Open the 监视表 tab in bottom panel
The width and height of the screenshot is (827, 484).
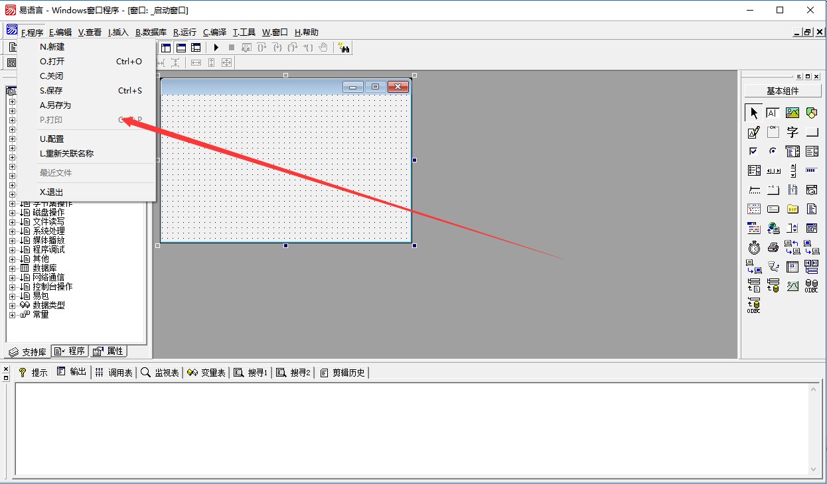click(160, 373)
